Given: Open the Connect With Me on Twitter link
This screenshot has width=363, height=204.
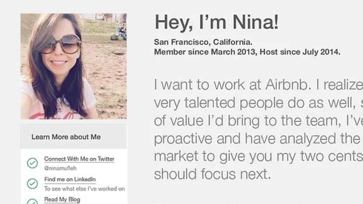Looking at the screenshot, I should [79, 159].
